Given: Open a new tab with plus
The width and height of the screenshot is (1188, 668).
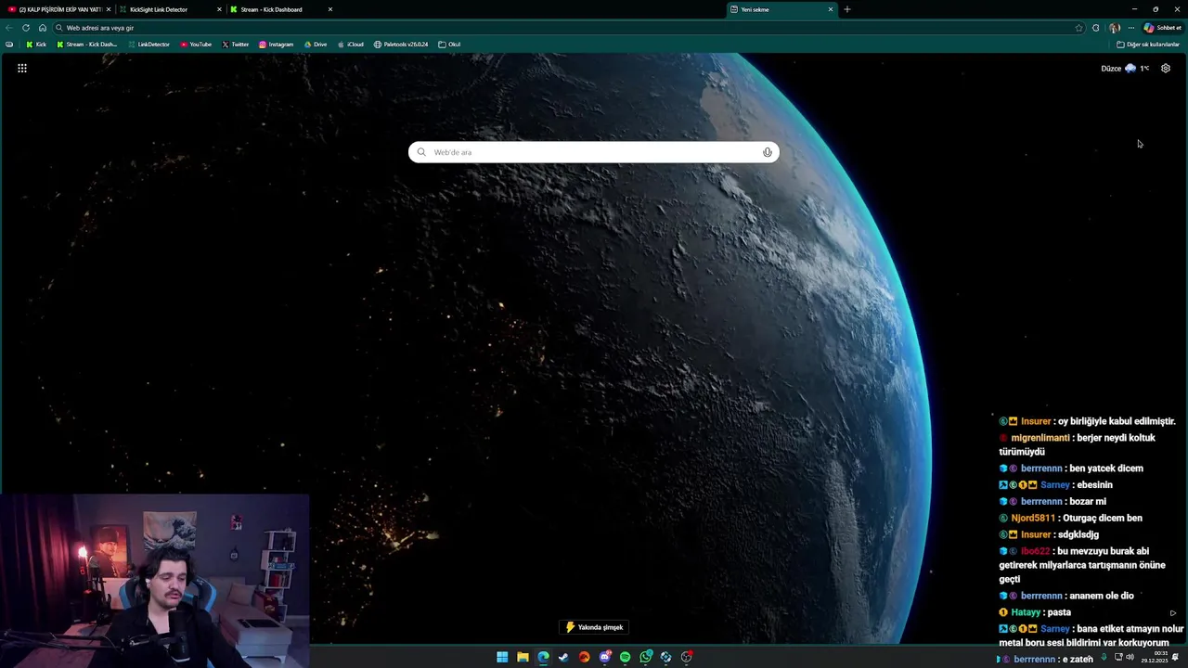Looking at the screenshot, I should 846,9.
